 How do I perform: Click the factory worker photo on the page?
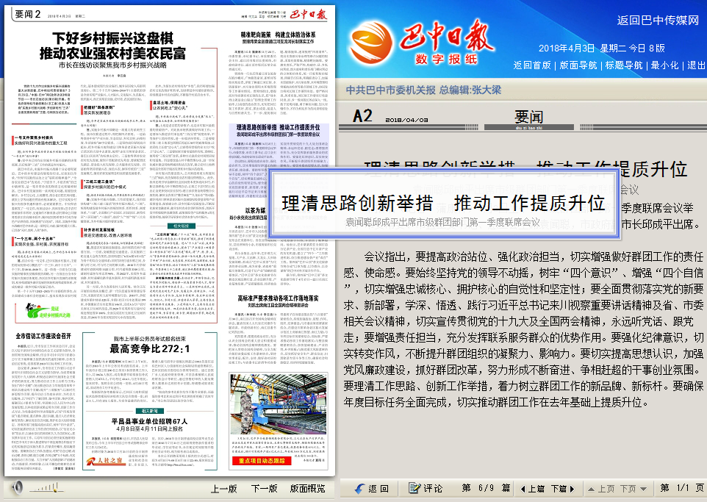(x=279, y=404)
